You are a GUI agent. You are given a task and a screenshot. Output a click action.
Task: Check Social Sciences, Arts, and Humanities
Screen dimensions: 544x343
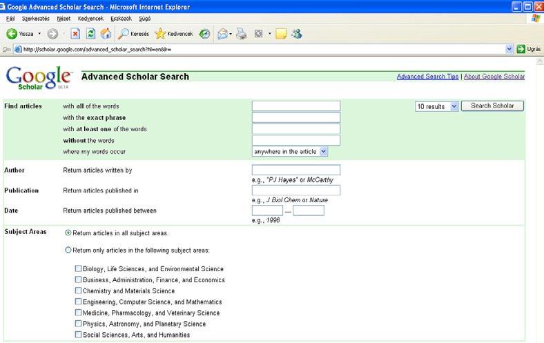(x=78, y=335)
